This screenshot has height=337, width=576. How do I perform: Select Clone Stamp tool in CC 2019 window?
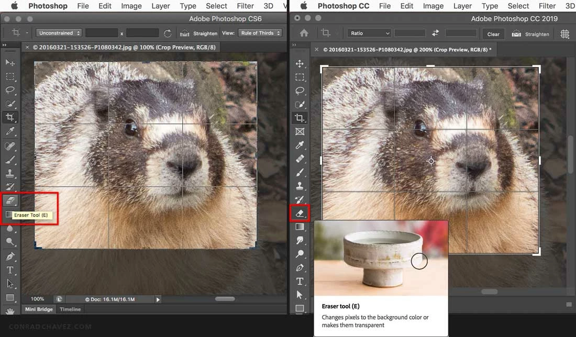[300, 186]
